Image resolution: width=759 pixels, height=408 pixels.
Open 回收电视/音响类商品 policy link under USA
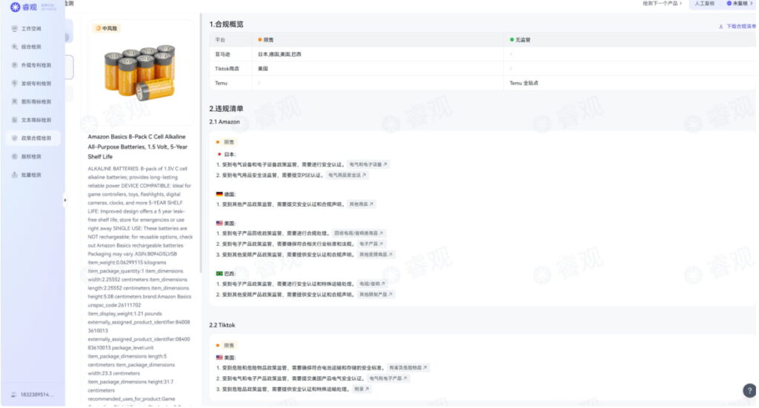tap(359, 233)
